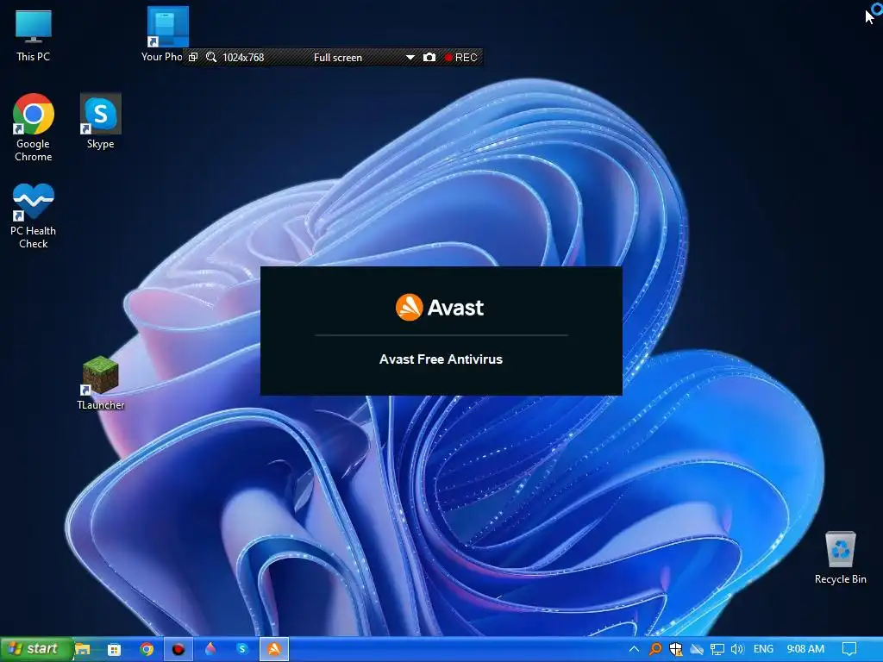Select the screen recorder taskbar icon
883x662 pixels.
[x=178, y=650]
